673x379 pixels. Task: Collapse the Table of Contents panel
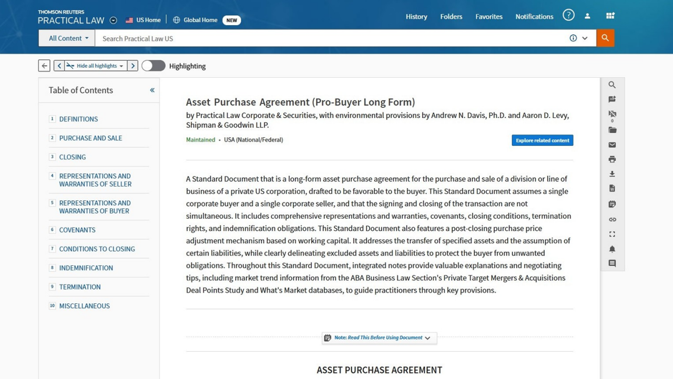pos(151,90)
